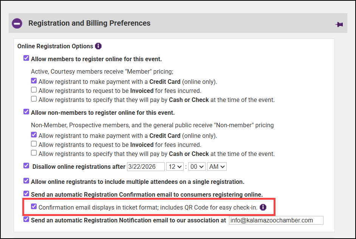This screenshot has height=239, width=356.
Task: Click the association notification email field
Action: coord(276,220)
